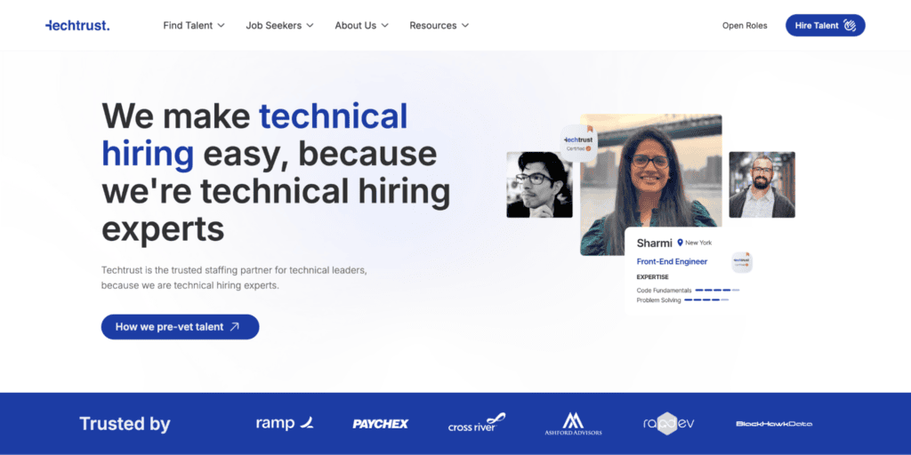The height and width of the screenshot is (455, 911).
Task: Click the Problem Solving rating bar
Action: click(705, 300)
